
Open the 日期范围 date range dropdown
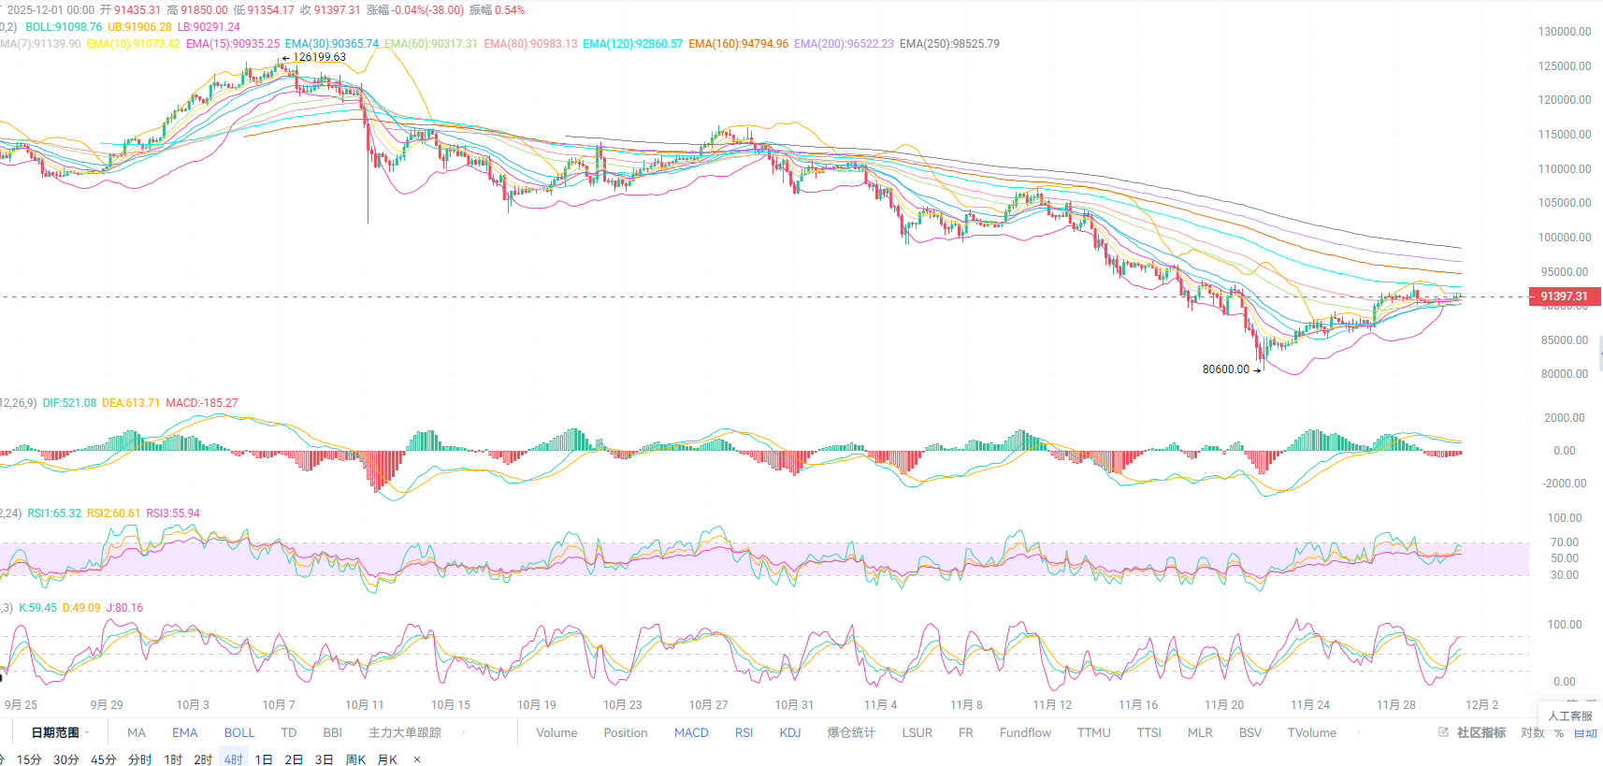point(60,732)
